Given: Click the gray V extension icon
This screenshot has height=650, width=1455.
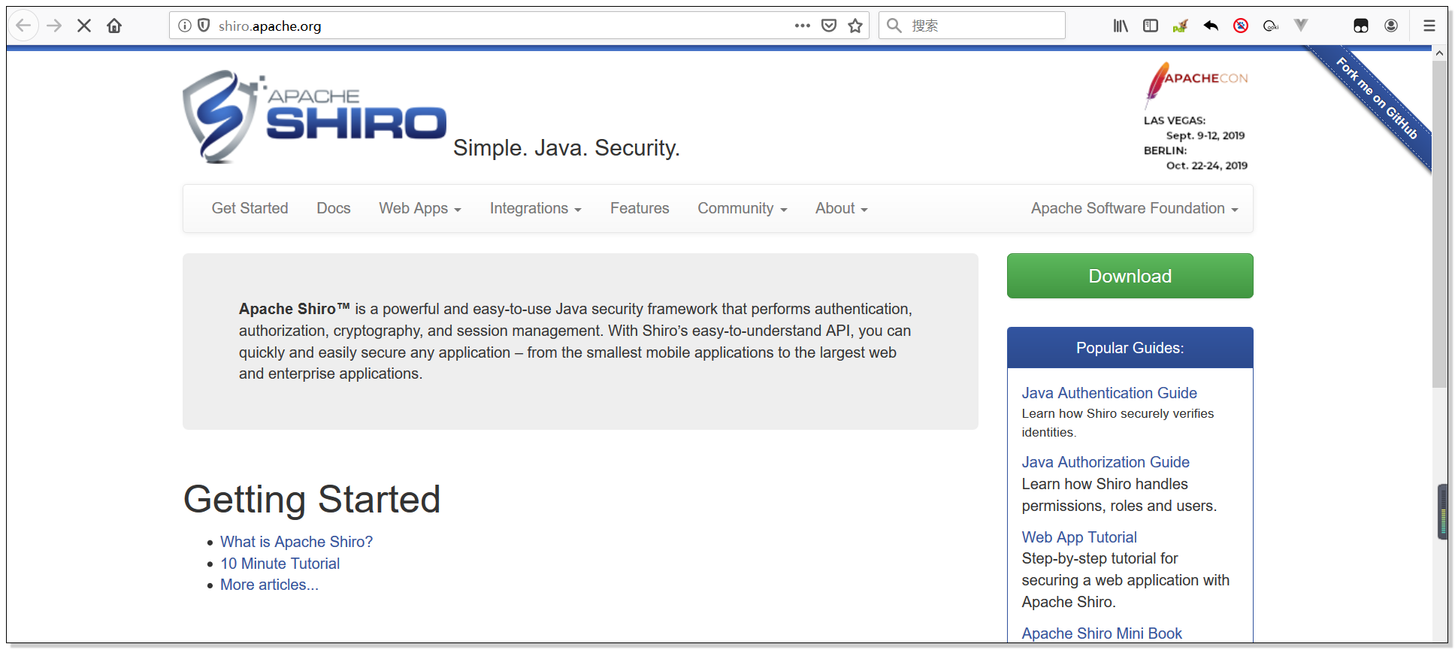Looking at the screenshot, I should [x=1301, y=26].
